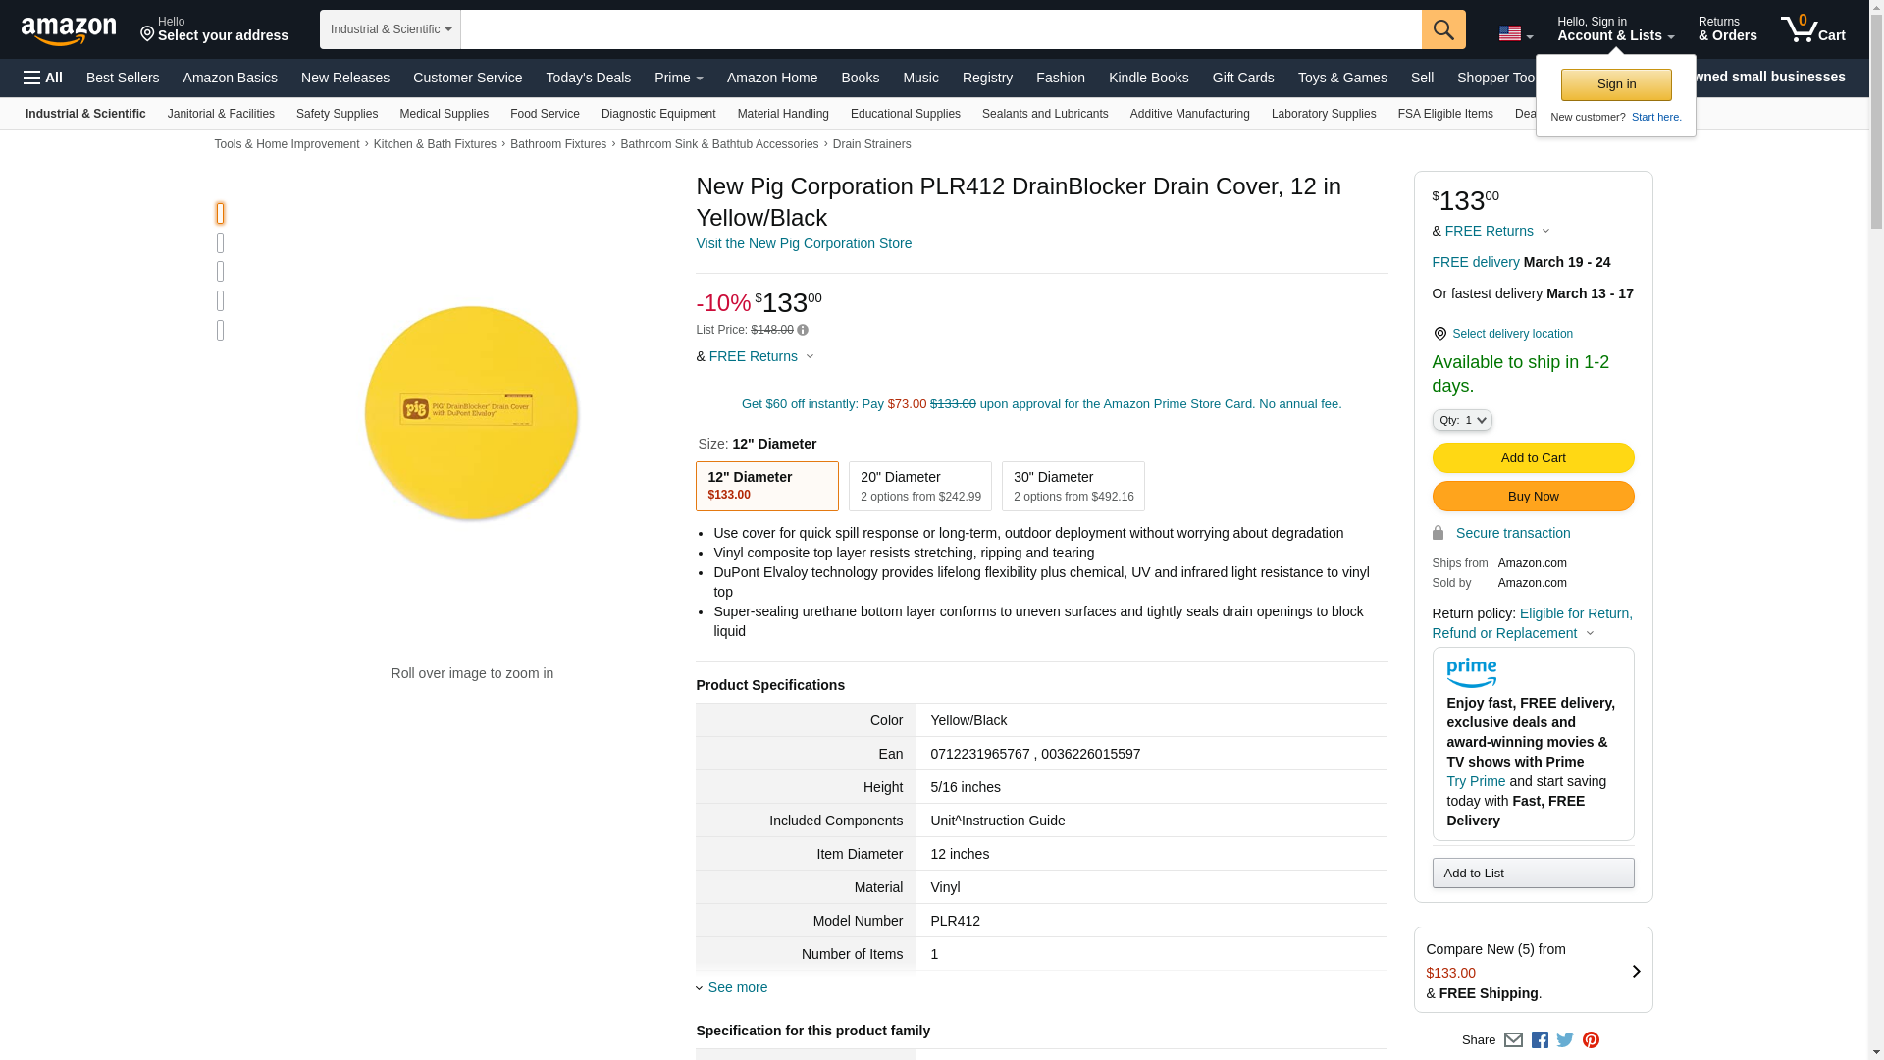Open the cart icon
The width and height of the screenshot is (1884, 1060).
tap(1813, 29)
